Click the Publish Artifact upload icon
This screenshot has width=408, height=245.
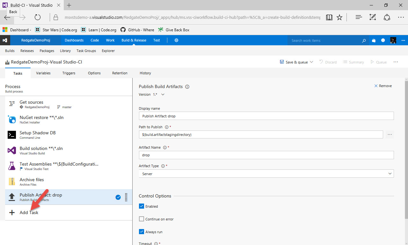12,197
